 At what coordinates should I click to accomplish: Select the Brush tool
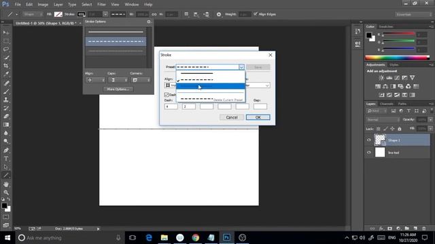pos(6,91)
